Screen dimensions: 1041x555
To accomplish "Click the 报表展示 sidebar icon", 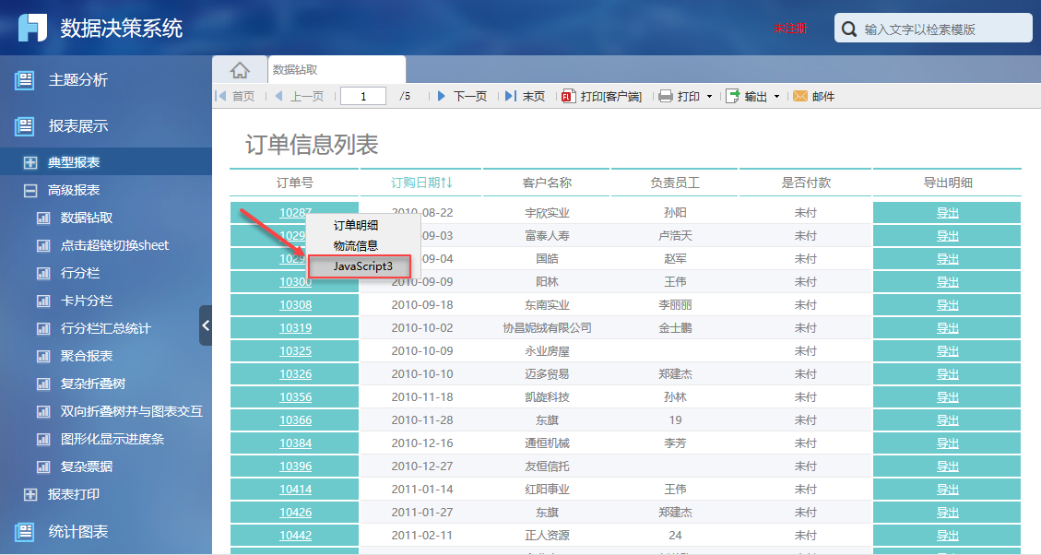I will 25,126.
